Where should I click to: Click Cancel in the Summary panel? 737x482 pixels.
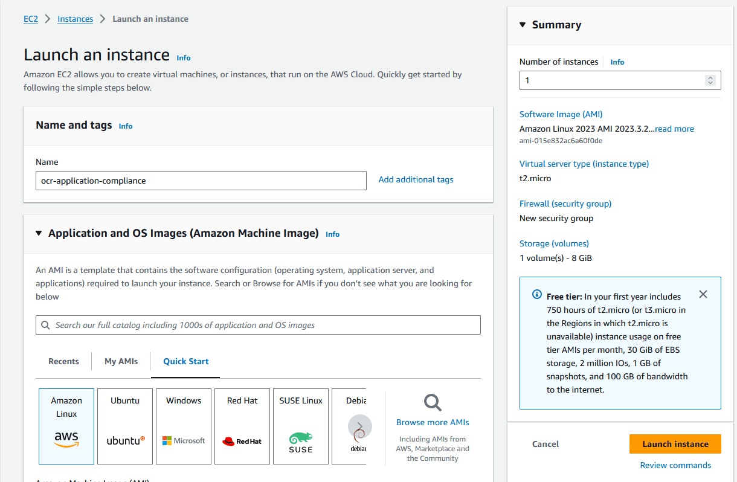546,444
